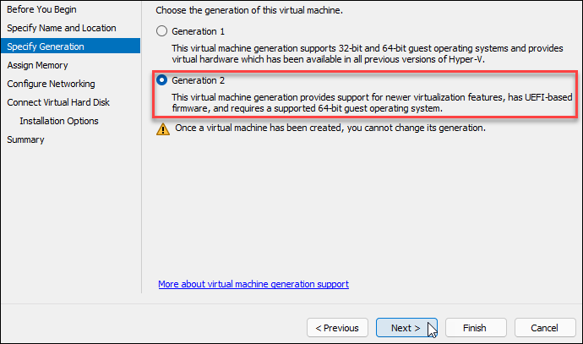Image resolution: width=583 pixels, height=344 pixels.
Task: Select the Generation 1 radio button
Action: coord(162,31)
